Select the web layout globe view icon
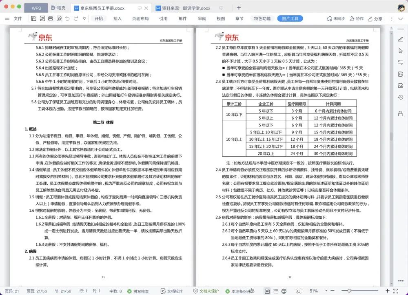The image size is (408, 295). 284,291
